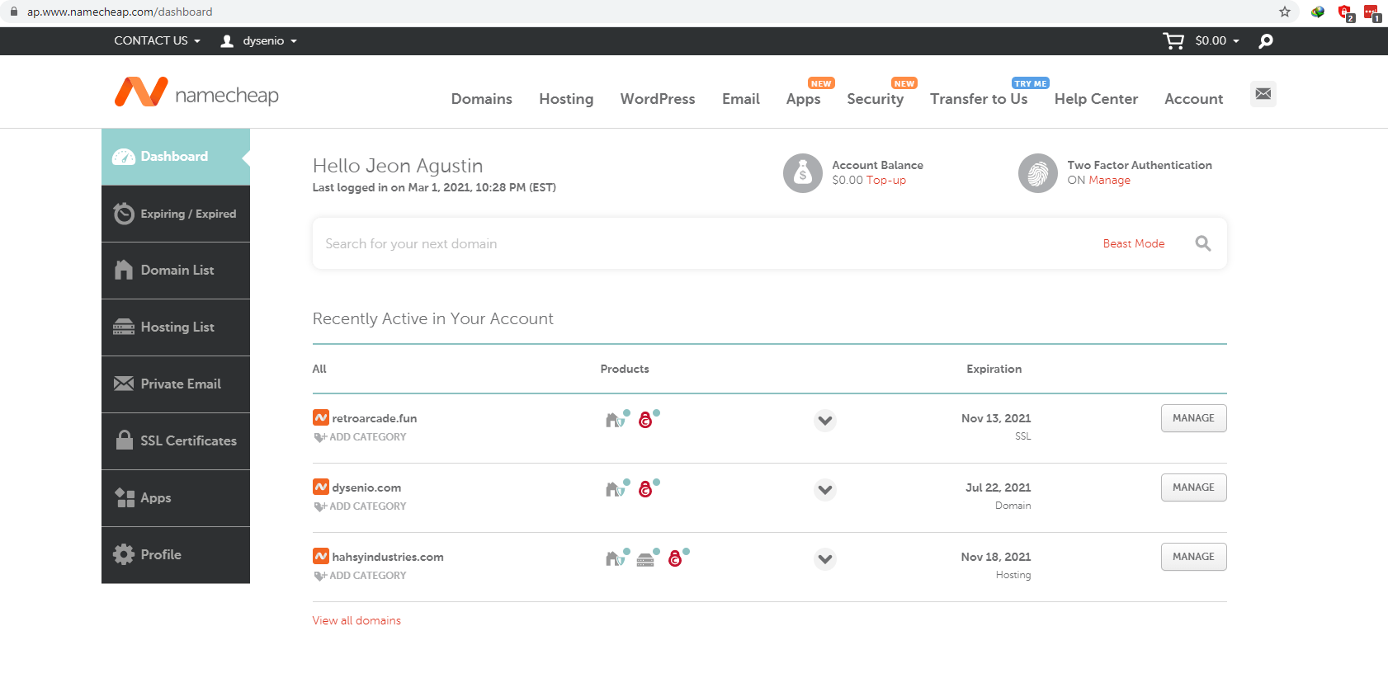Click the Beast Mode link

[1133, 244]
